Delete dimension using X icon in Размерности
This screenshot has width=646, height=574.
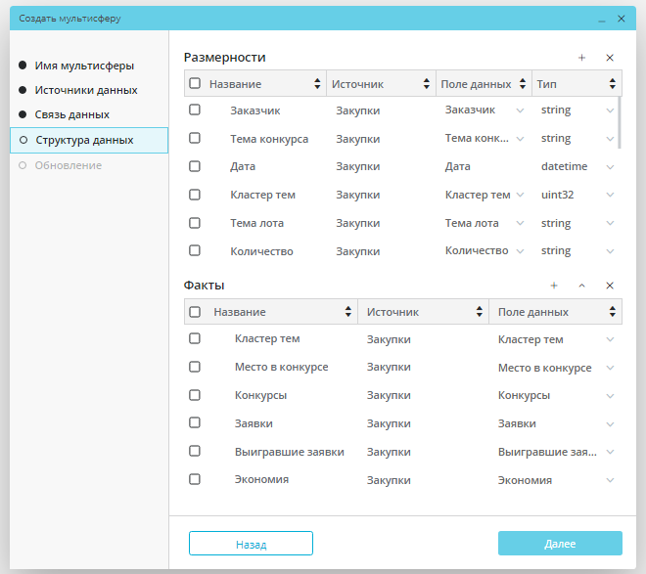coord(610,58)
